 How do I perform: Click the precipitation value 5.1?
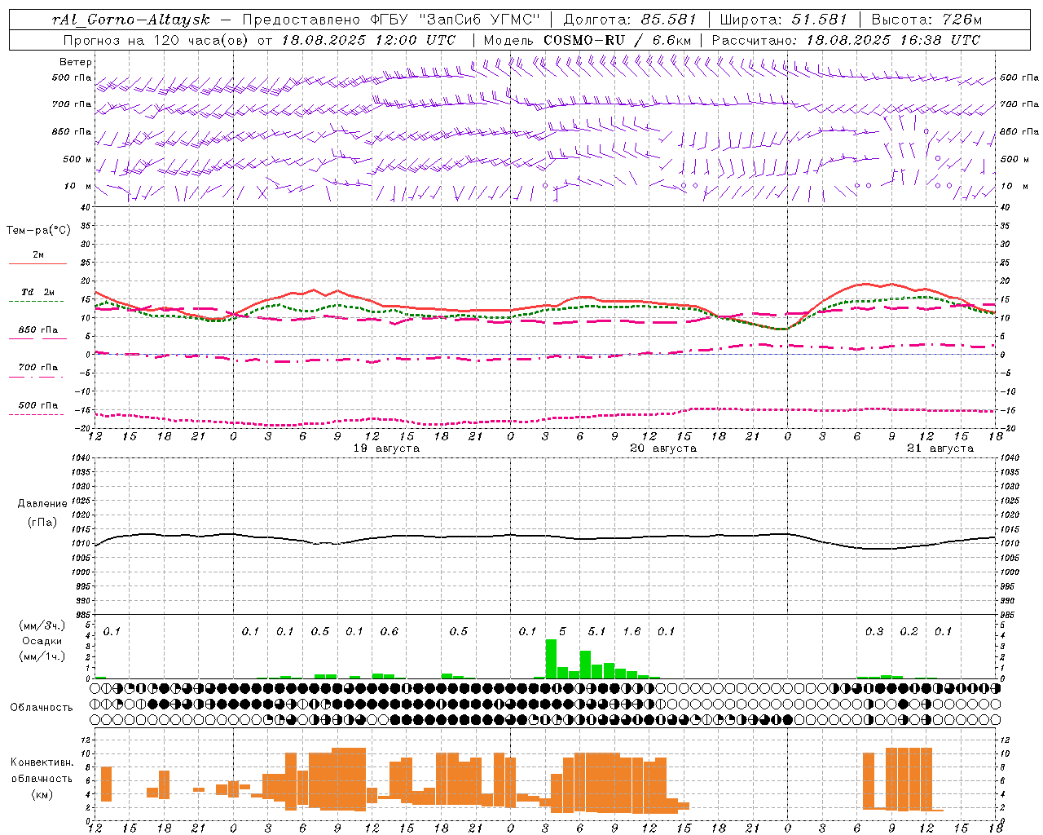coord(597,631)
